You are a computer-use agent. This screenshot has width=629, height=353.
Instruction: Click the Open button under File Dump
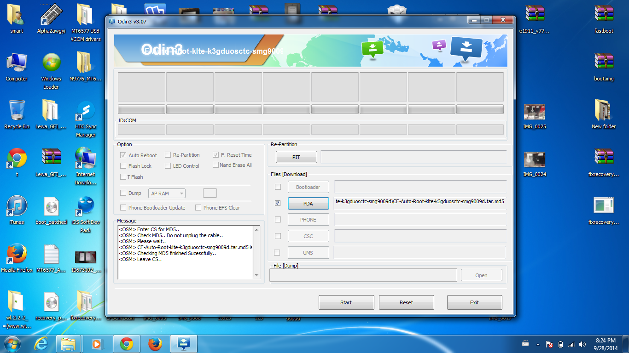click(481, 275)
